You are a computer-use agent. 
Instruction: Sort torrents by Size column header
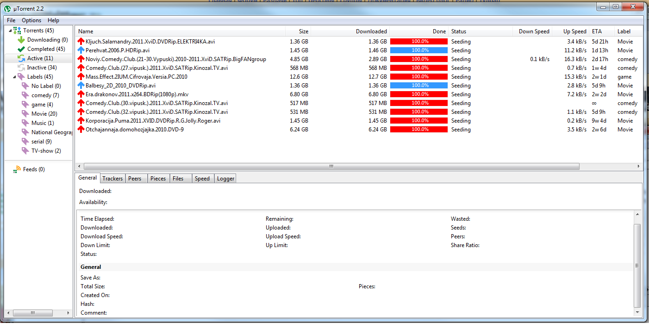(298, 31)
